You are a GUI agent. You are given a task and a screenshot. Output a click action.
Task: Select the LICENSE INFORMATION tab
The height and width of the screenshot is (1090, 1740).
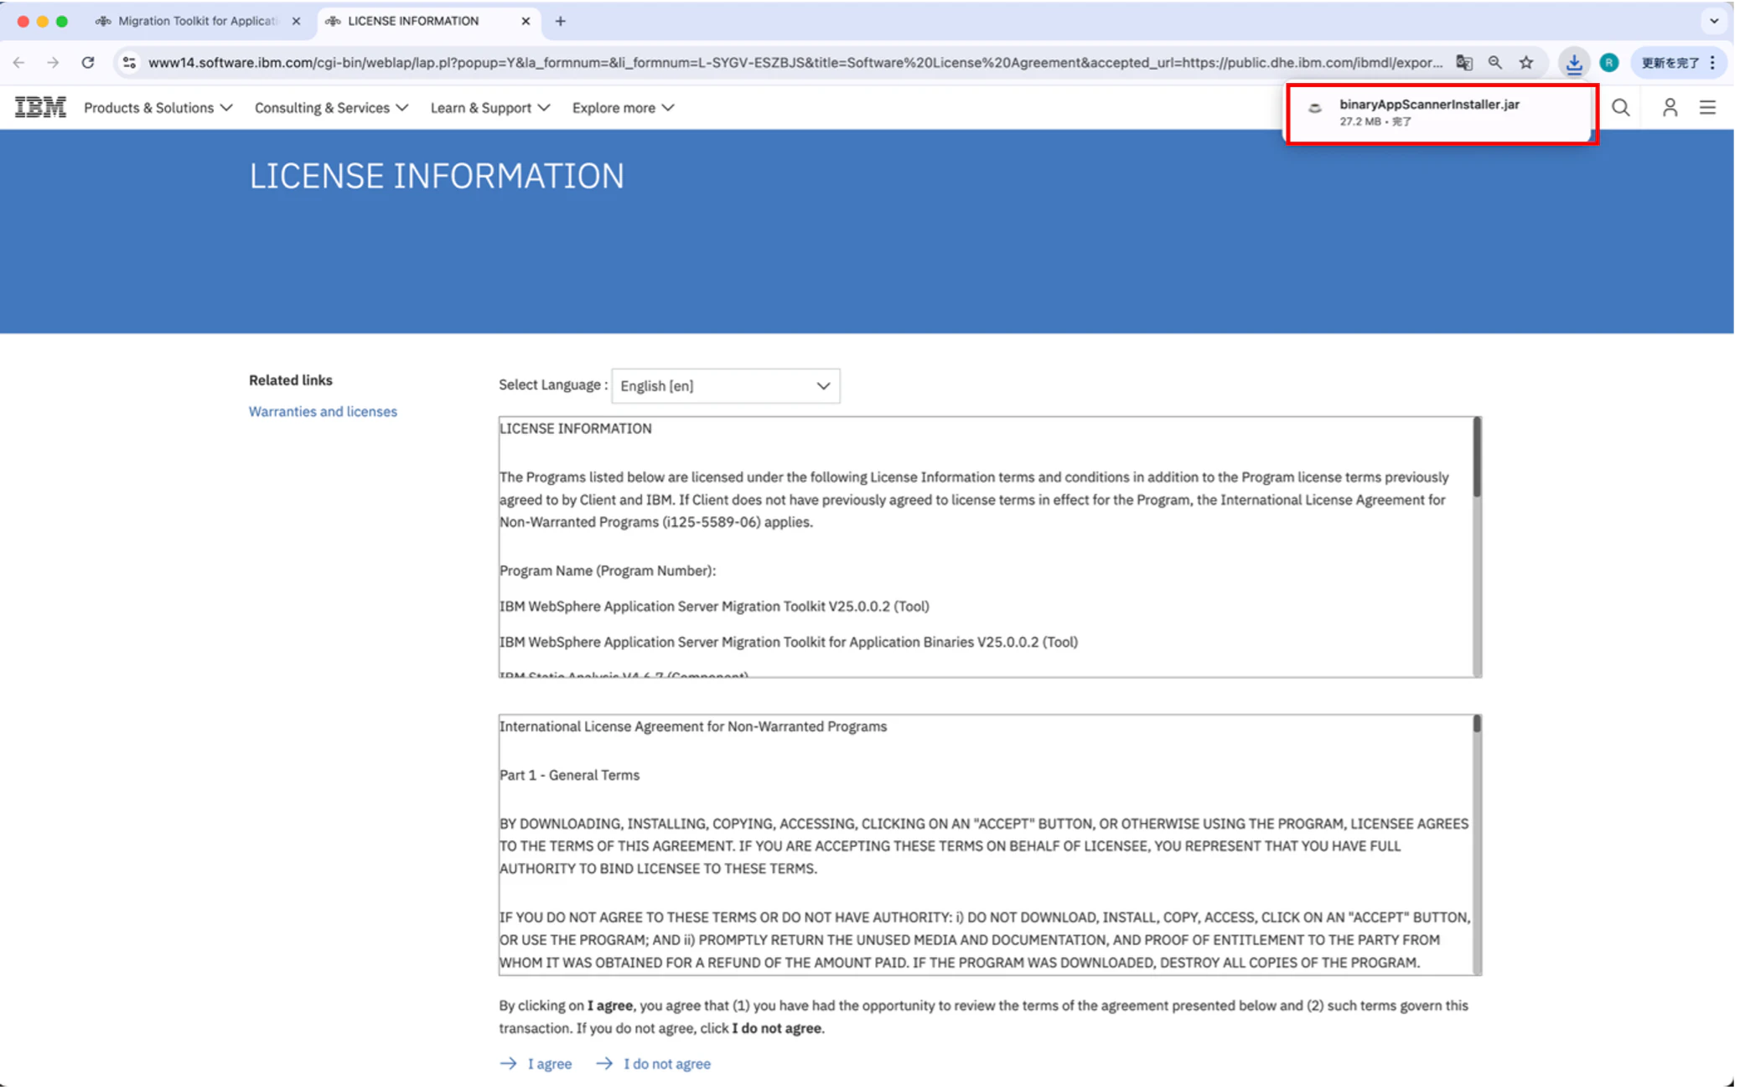(428, 21)
